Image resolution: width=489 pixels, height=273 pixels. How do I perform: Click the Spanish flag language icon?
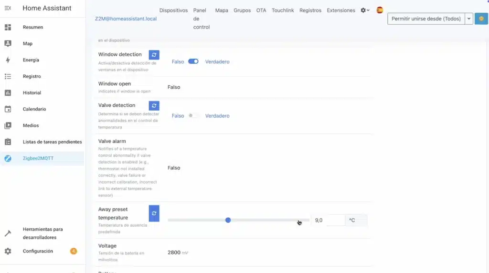pyautogui.click(x=380, y=10)
